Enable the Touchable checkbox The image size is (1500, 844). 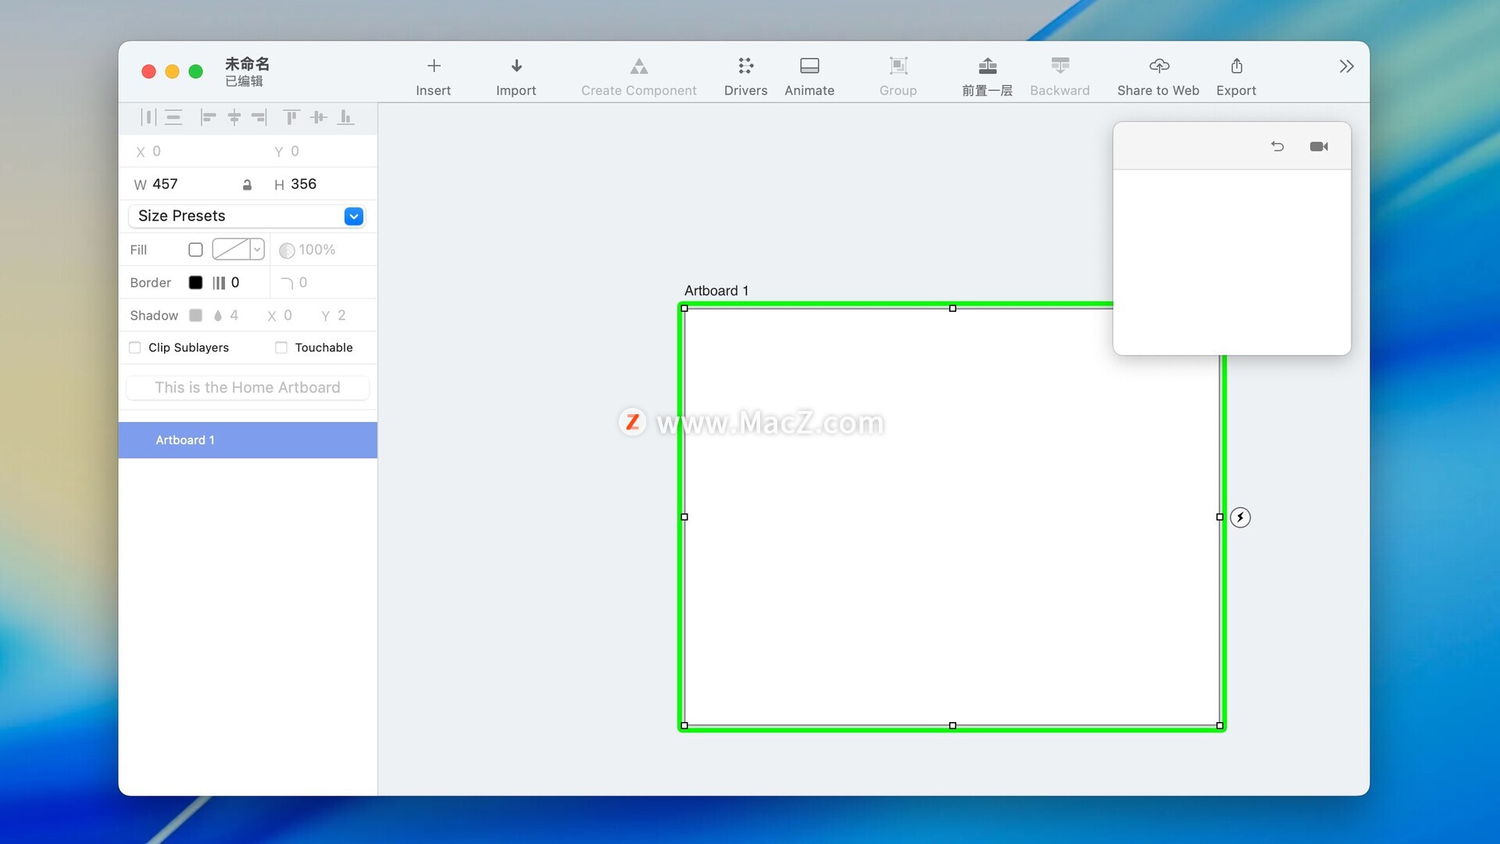[281, 348]
